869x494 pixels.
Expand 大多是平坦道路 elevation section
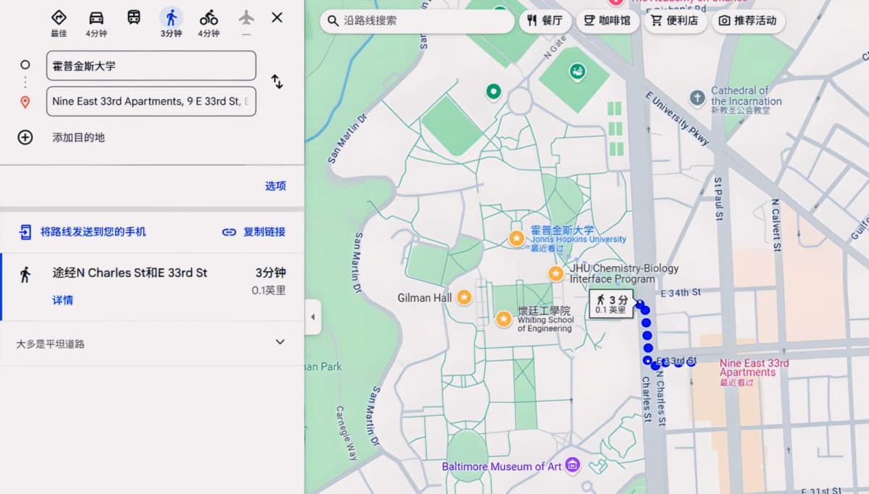[x=151, y=344]
